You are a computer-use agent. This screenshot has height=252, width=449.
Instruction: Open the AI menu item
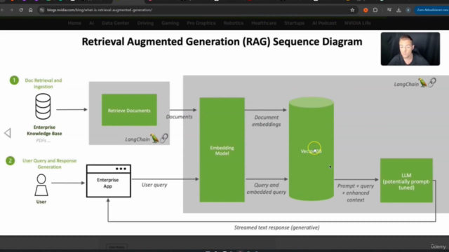click(x=91, y=23)
